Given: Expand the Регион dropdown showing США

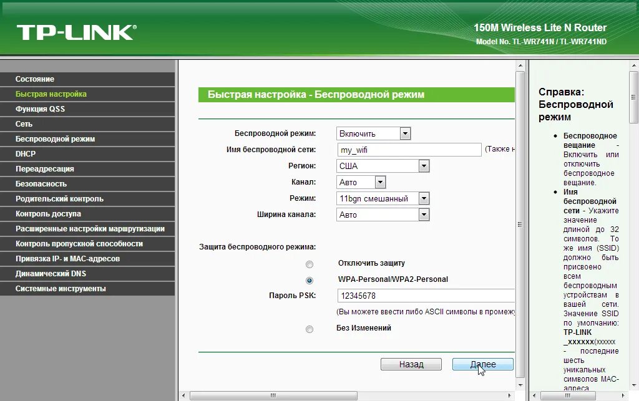Looking at the screenshot, I should tap(383, 166).
